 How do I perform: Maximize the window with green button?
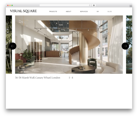click(x=12, y=5)
